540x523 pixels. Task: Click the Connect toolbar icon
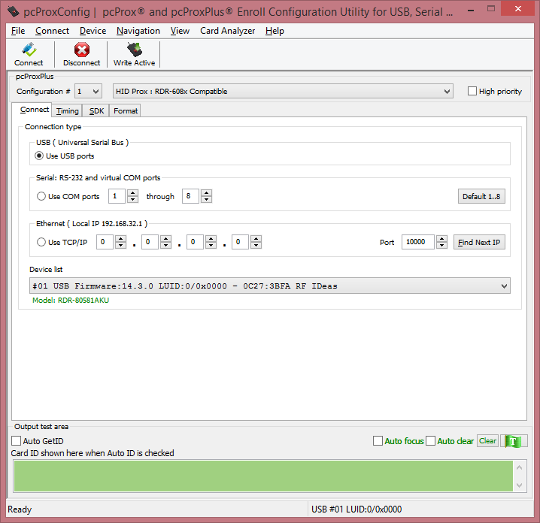[x=29, y=54]
